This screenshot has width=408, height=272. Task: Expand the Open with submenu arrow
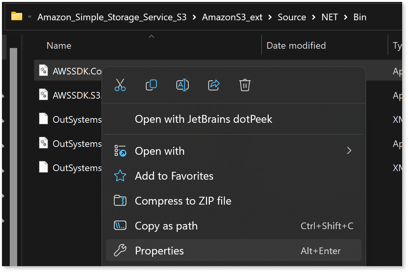[x=349, y=151]
